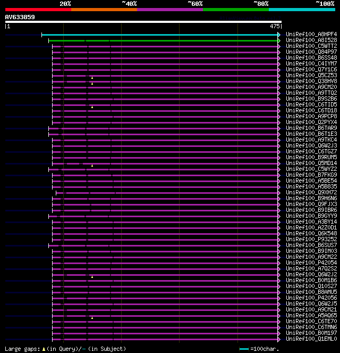
Task: Select the UniRef100_B9RUM5 label
Action: [311, 157]
